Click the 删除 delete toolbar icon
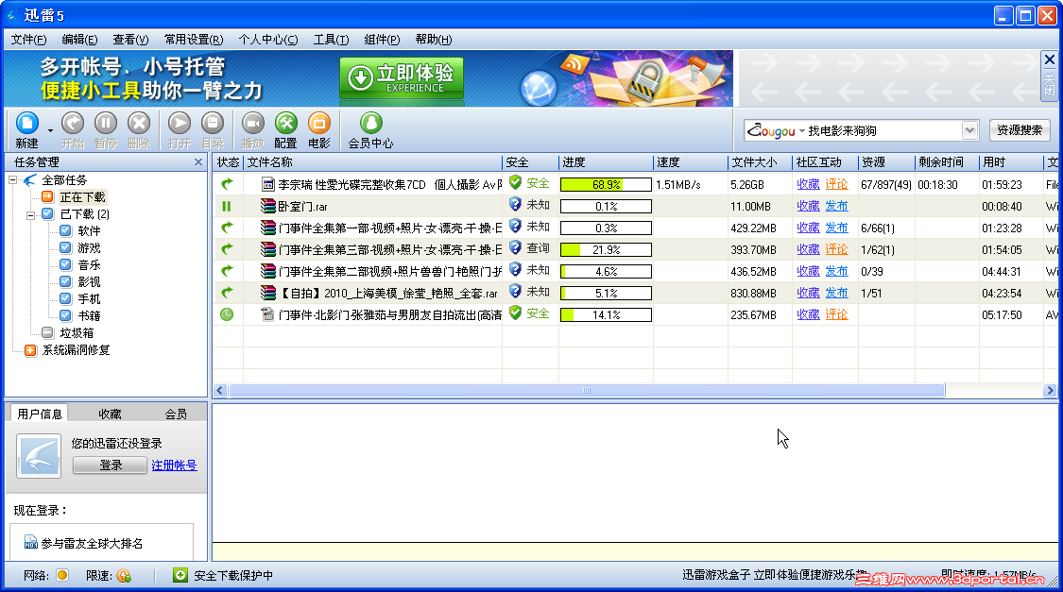Screen dimensions: 1063x592 pyautogui.click(x=138, y=124)
